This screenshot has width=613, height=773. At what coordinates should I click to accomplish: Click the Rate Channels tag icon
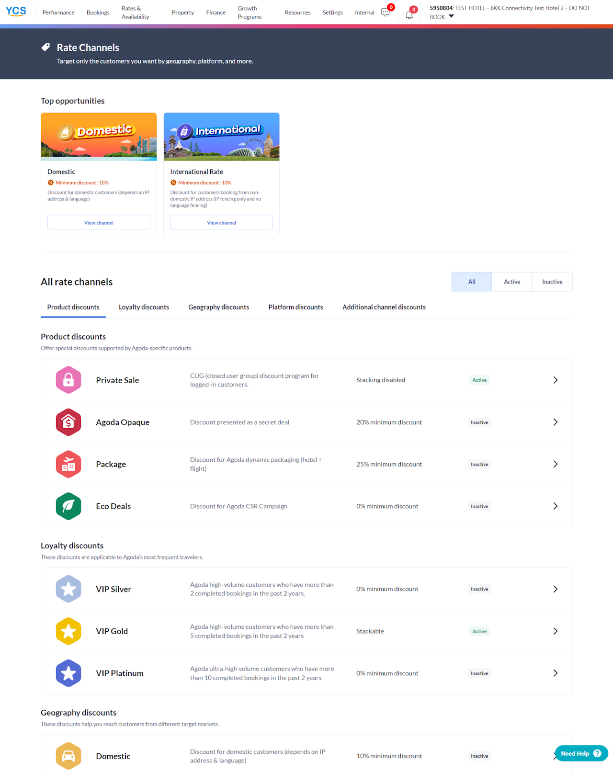click(x=45, y=47)
